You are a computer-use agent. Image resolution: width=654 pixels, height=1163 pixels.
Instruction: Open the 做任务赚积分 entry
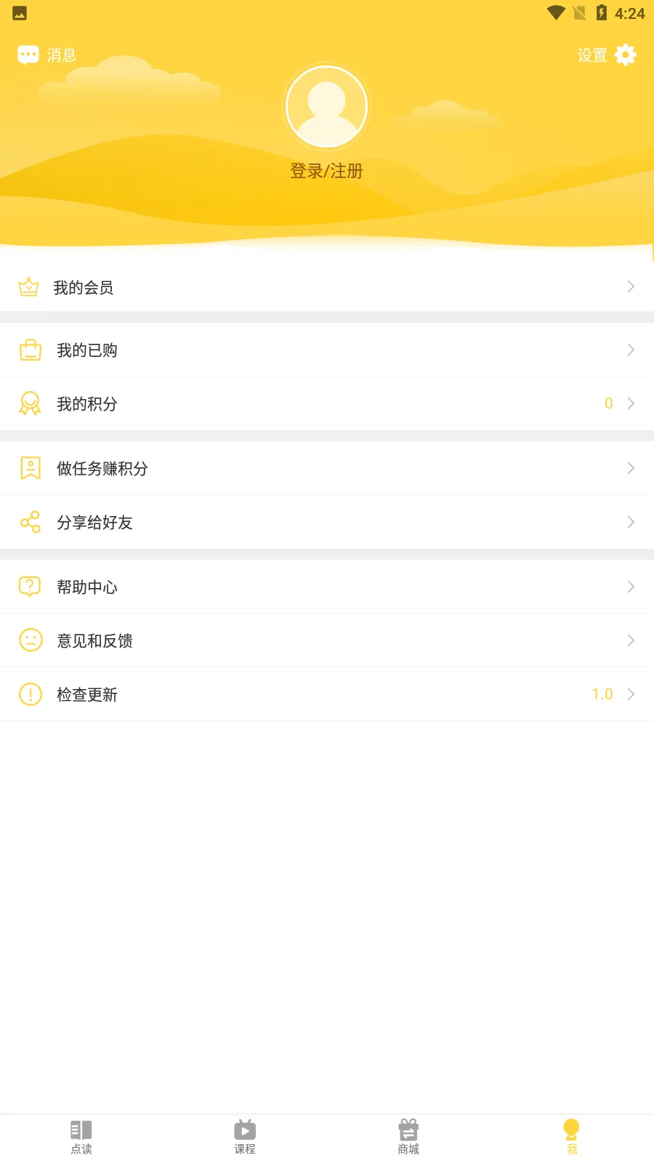[x=102, y=469]
